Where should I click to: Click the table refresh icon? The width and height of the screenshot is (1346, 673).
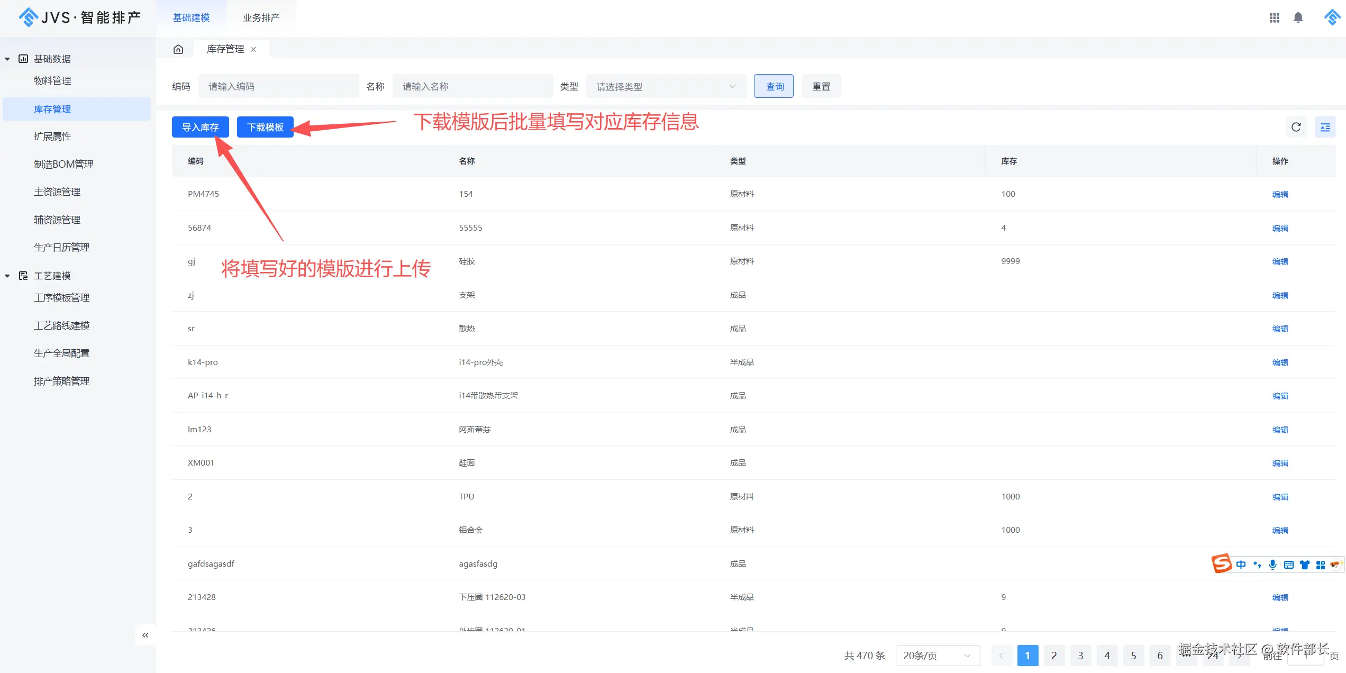1296,127
